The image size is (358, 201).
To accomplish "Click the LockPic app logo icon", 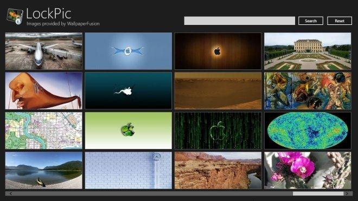I will click(x=15, y=16).
